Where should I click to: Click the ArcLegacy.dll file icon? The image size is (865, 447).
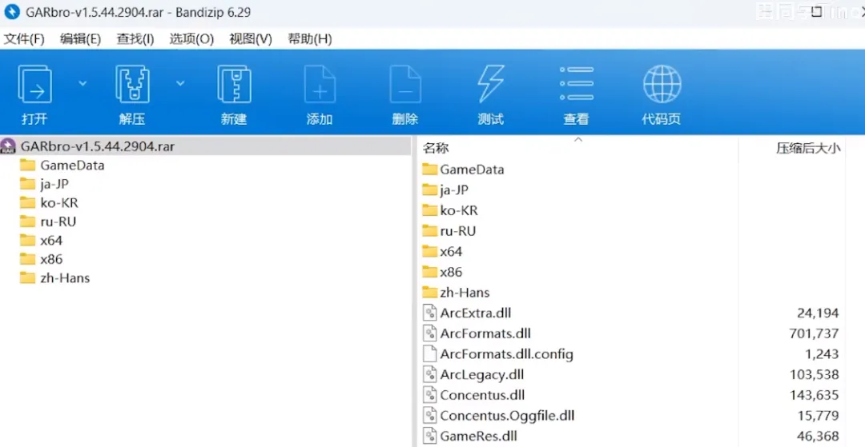click(430, 374)
